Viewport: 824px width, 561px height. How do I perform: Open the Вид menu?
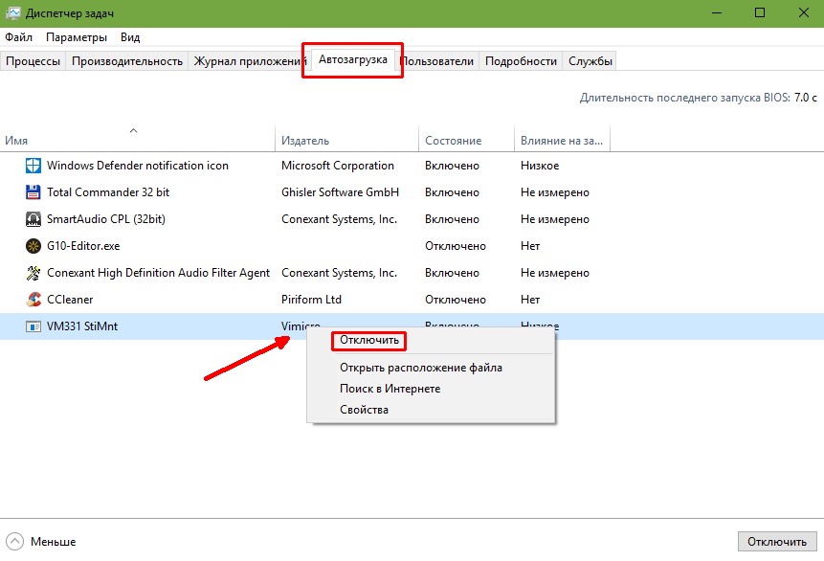pyautogui.click(x=130, y=37)
